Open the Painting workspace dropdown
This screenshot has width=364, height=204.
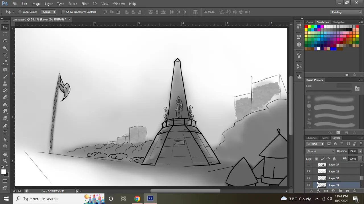click(x=346, y=12)
